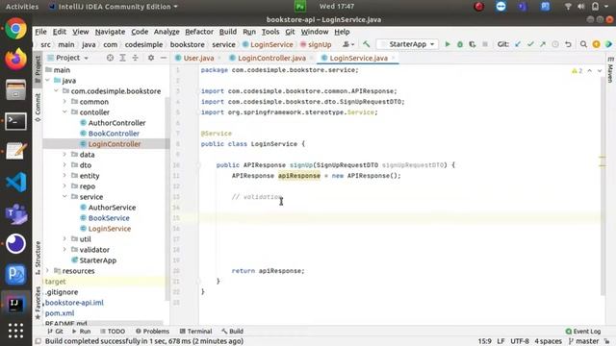Screen dimensions: 616x346
Task: Expand the validator folder
Action: 64,250
